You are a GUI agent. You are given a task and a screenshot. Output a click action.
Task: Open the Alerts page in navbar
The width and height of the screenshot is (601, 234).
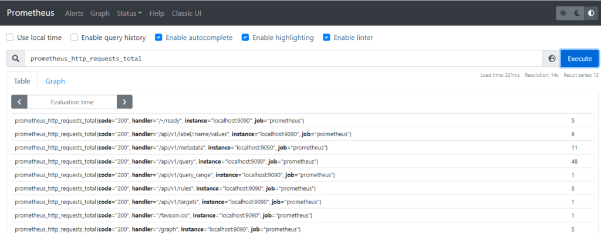(74, 13)
